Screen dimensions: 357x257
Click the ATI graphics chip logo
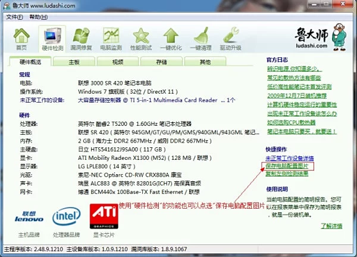tap(104, 217)
